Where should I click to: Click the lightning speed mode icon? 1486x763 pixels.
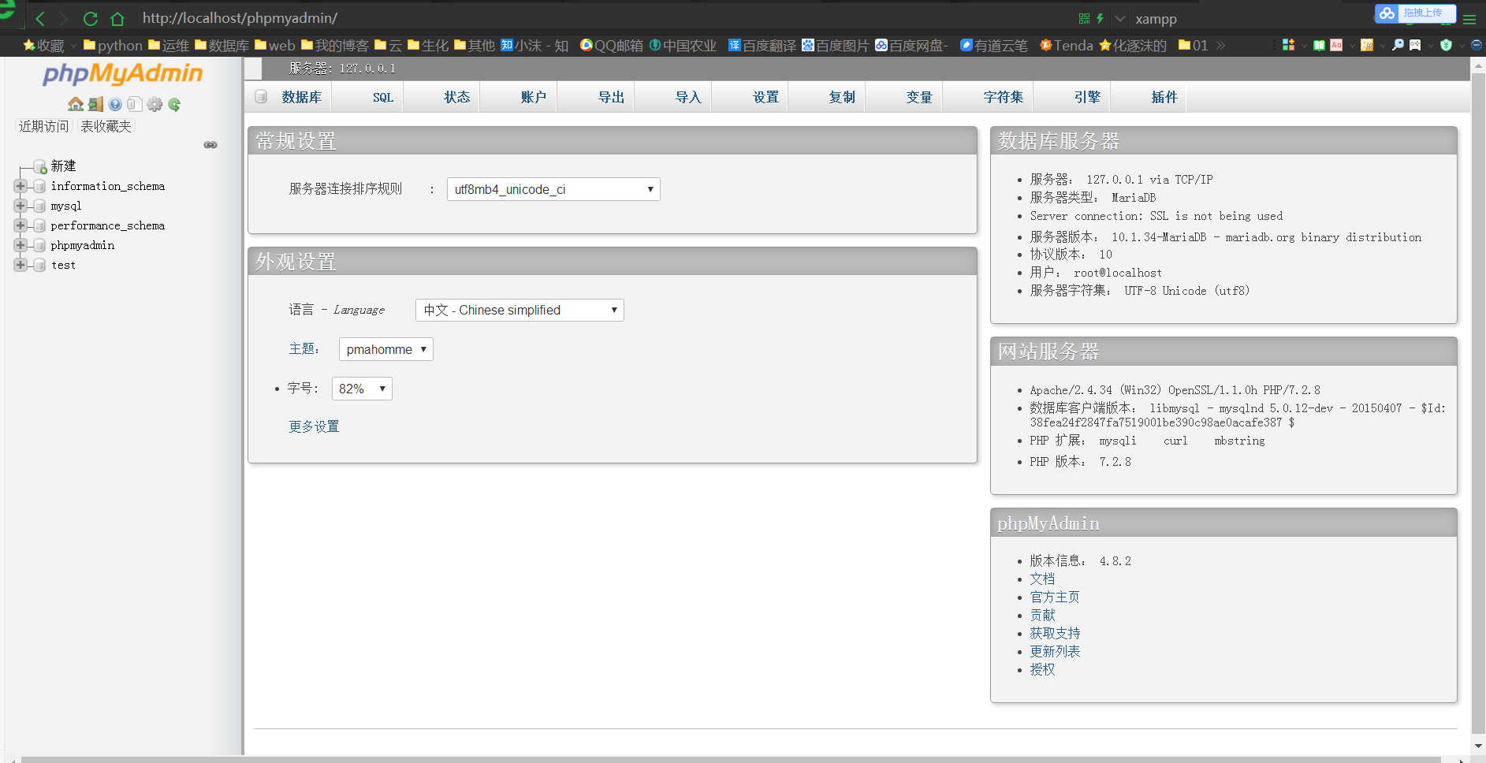[1100, 18]
